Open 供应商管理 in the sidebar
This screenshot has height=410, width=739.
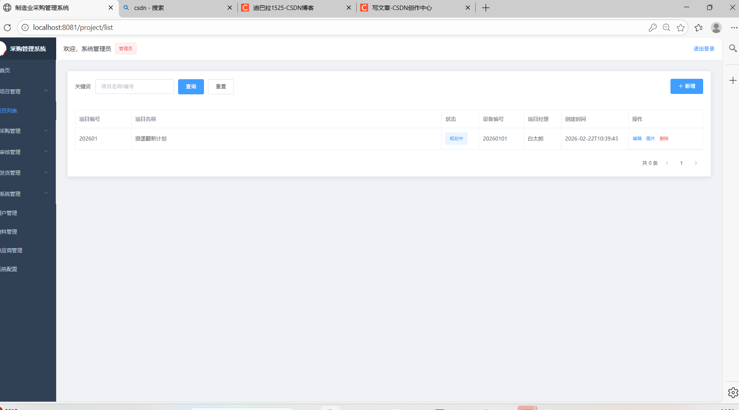click(28, 250)
